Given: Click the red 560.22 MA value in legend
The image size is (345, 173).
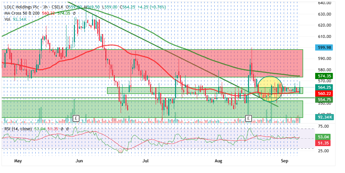Looking at the screenshot, I should [x=48, y=13].
